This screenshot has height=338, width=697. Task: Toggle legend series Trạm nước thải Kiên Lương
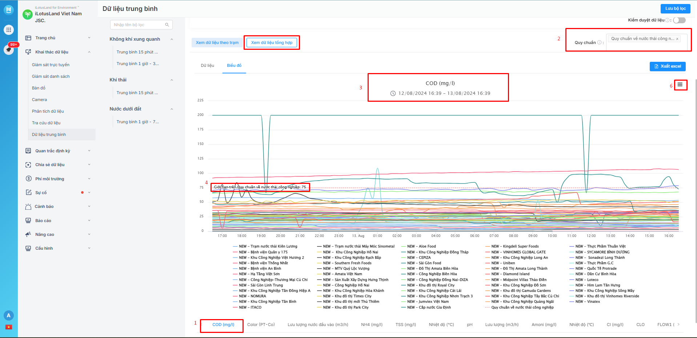click(265, 246)
